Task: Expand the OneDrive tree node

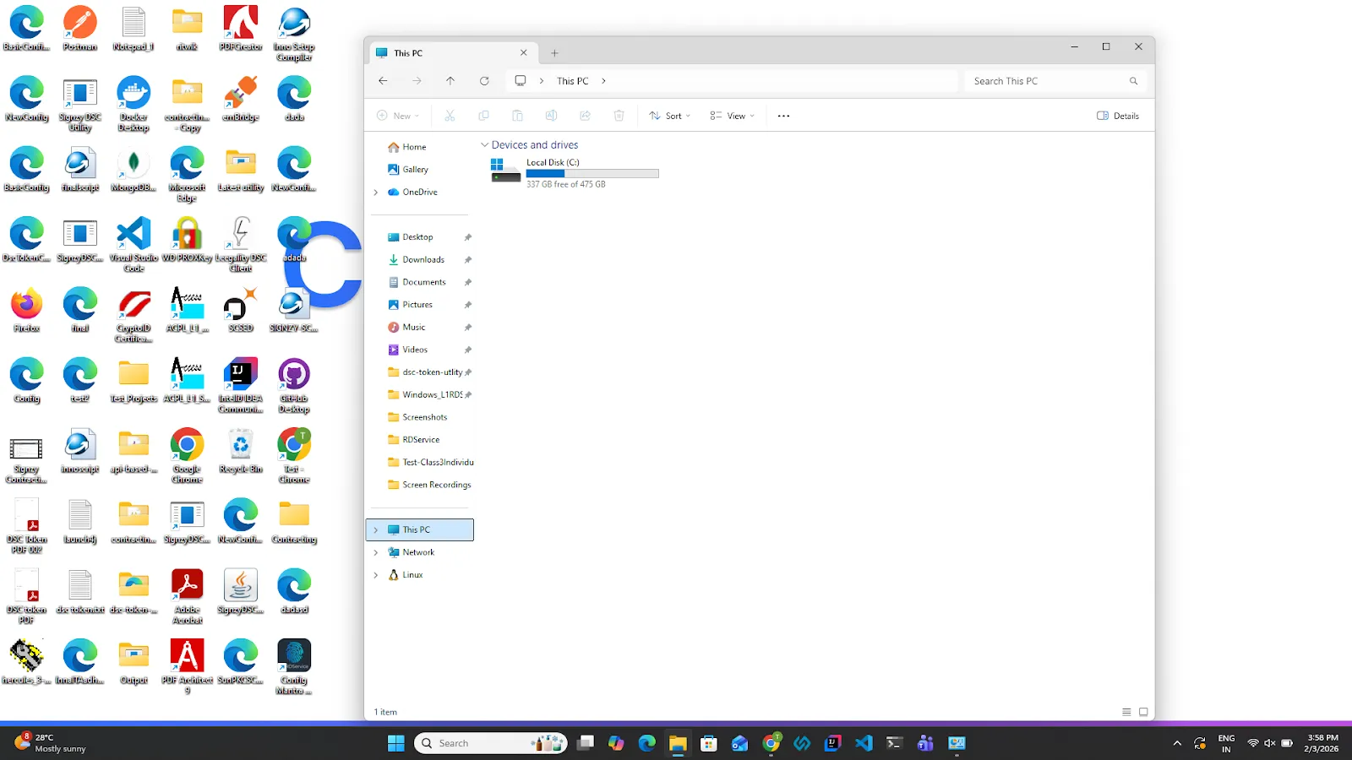Action: (376, 193)
